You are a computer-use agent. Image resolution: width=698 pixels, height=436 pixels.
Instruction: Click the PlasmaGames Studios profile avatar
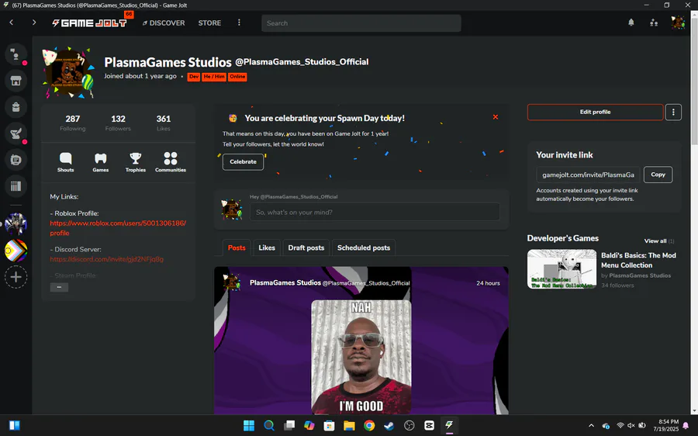(x=68, y=72)
